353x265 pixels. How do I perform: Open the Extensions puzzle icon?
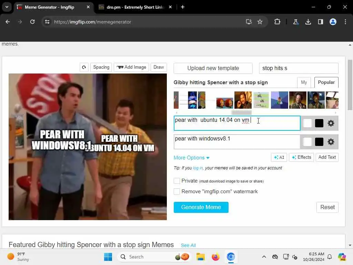coord(278,22)
